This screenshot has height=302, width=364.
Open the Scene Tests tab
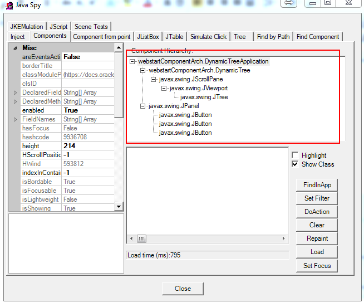(91, 27)
